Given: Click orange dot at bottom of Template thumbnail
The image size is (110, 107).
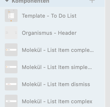Looking at the screenshot, I should pyautogui.click(x=11, y=21).
